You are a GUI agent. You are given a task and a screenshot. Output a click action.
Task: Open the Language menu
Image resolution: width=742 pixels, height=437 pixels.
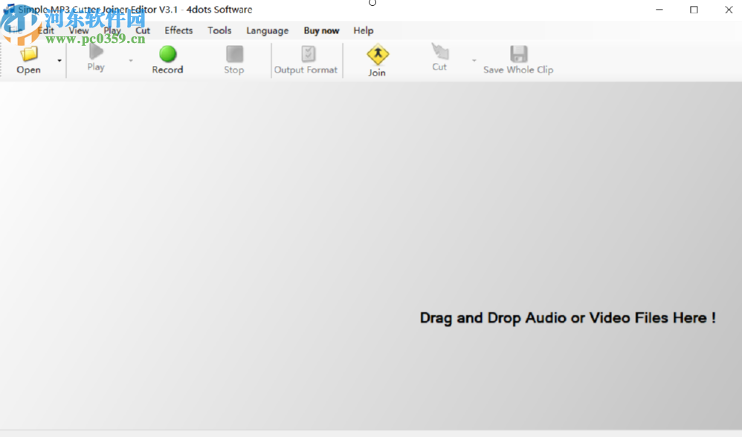coord(268,30)
